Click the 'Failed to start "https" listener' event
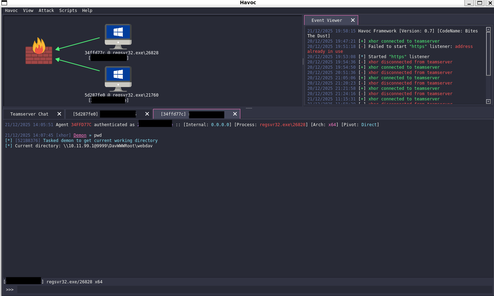 click(x=390, y=49)
